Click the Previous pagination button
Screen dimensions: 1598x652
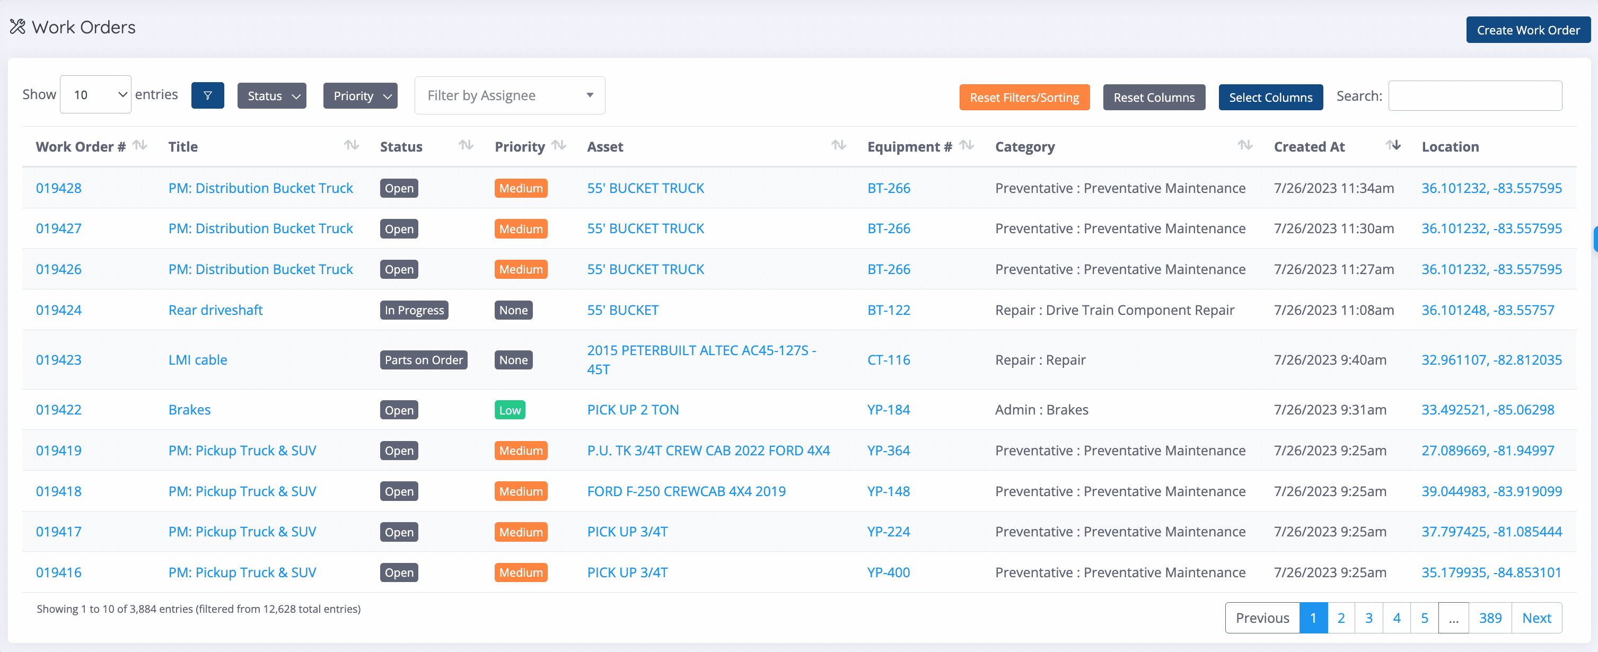click(1262, 618)
